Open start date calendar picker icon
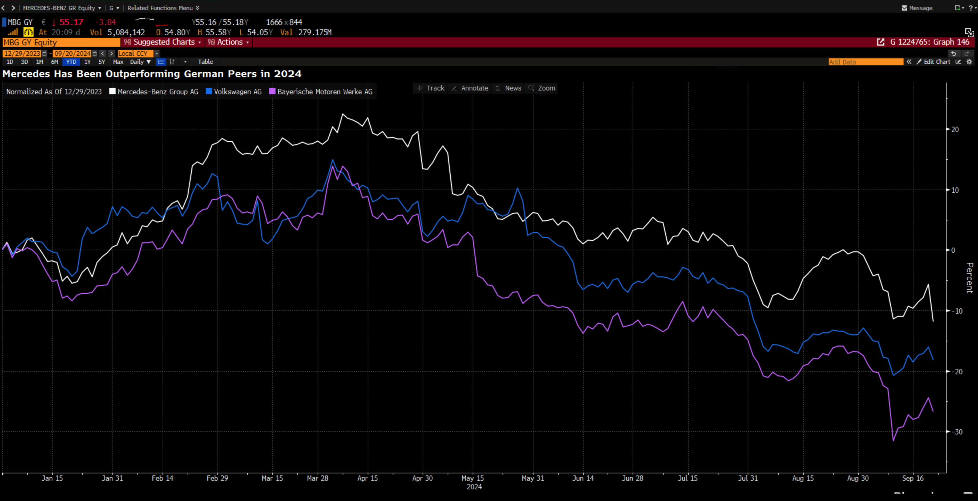978x501 pixels. click(x=45, y=54)
